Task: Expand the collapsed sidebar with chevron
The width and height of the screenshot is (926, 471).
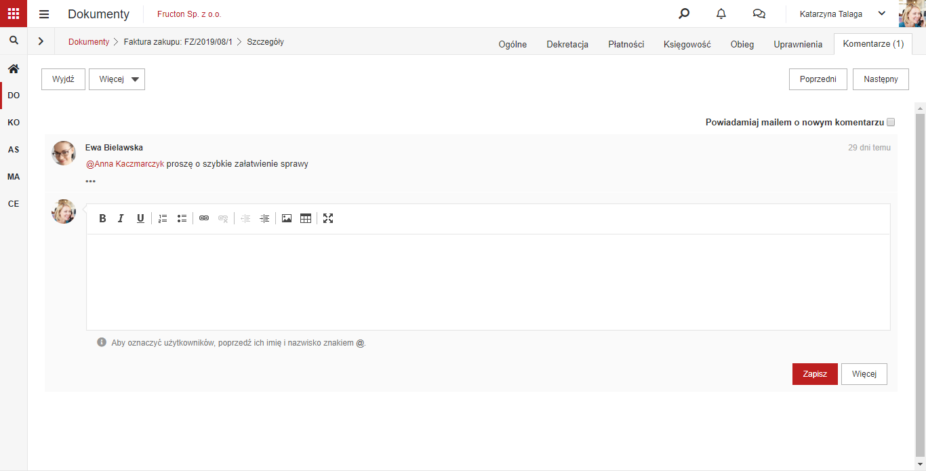Action: tap(41, 41)
